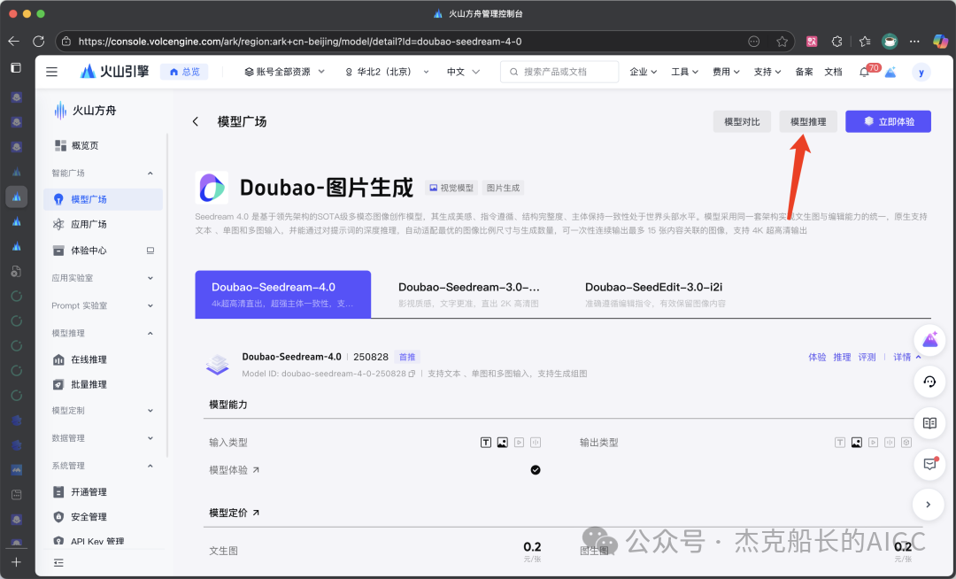
Task: Click the 立即体验 button
Action: [888, 121]
